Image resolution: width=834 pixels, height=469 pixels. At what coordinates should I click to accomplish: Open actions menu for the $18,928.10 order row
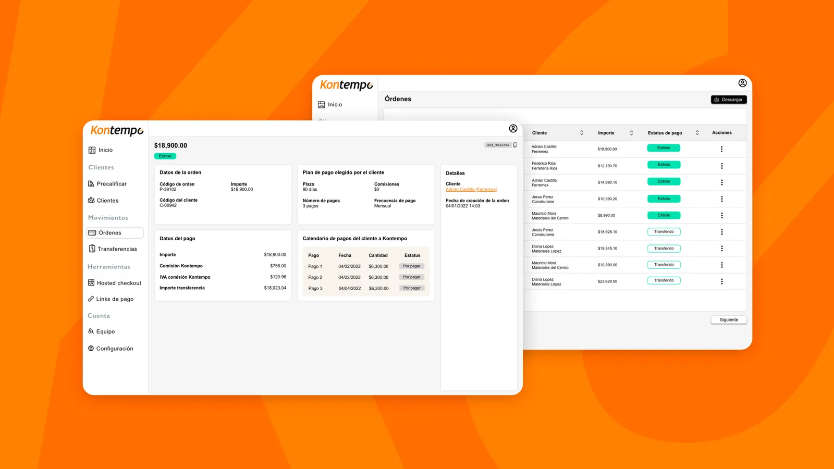tap(721, 232)
